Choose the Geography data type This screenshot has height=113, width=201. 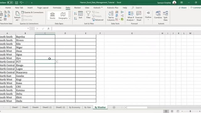[63, 16]
